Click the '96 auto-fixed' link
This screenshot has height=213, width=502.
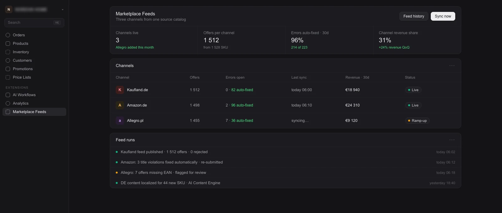pos(242,105)
